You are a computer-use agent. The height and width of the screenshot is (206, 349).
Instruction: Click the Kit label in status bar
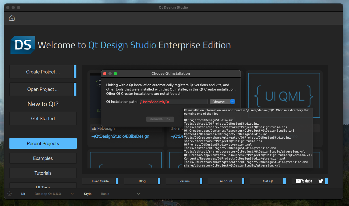23,194
